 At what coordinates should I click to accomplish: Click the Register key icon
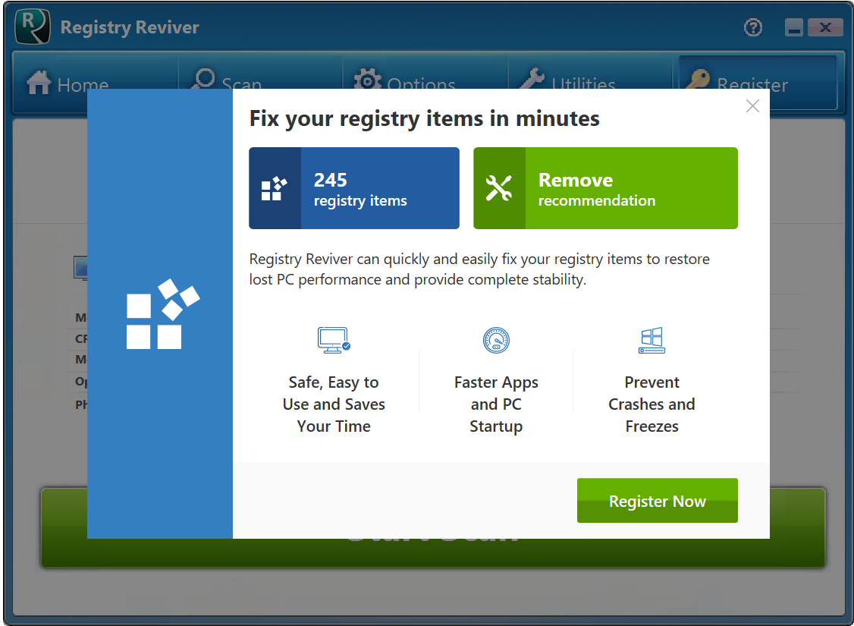(x=697, y=79)
